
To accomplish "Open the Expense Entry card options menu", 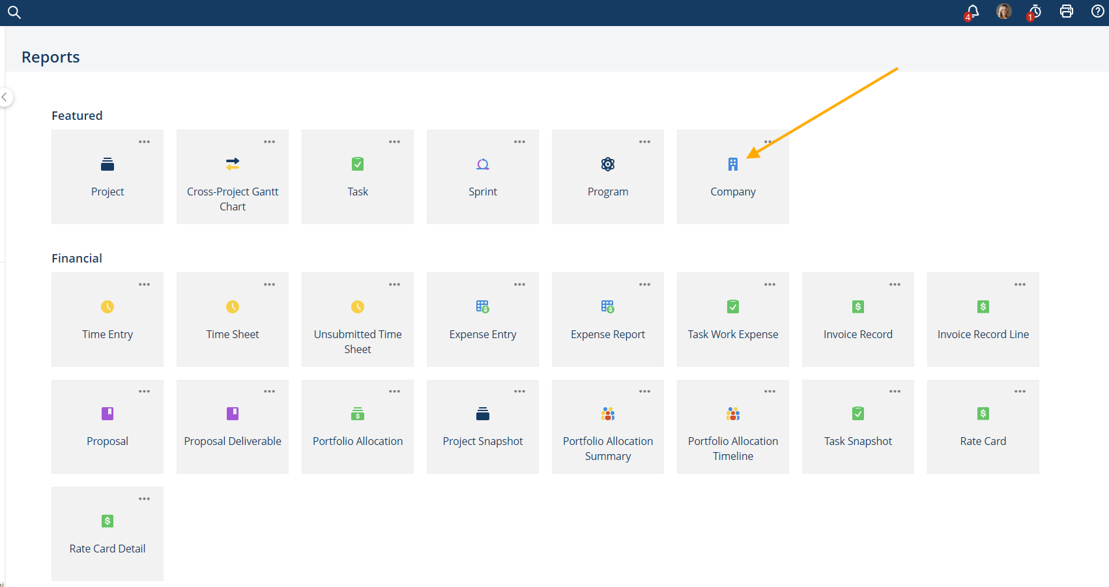I will [x=520, y=285].
